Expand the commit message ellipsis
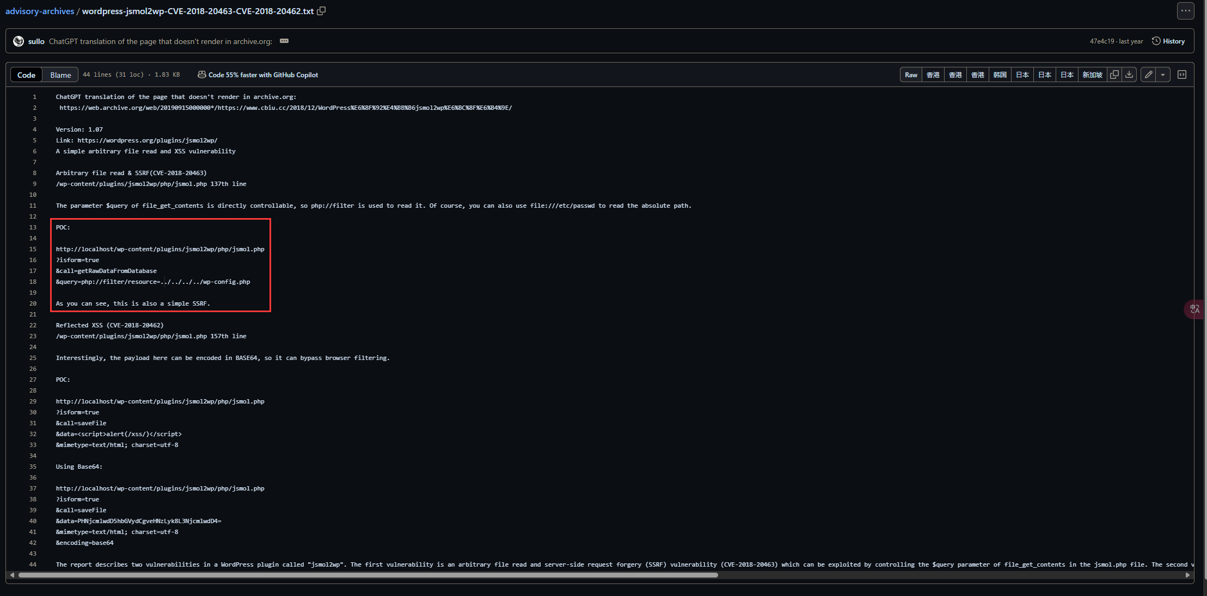This screenshot has width=1207, height=596. 284,41
